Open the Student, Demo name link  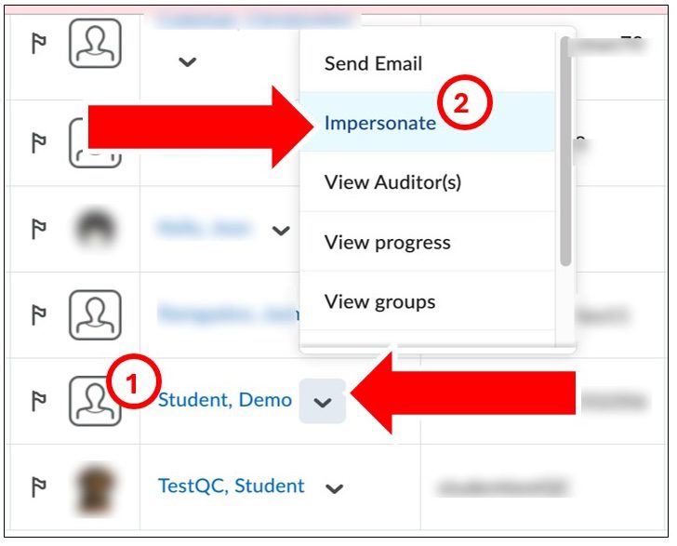pos(224,400)
